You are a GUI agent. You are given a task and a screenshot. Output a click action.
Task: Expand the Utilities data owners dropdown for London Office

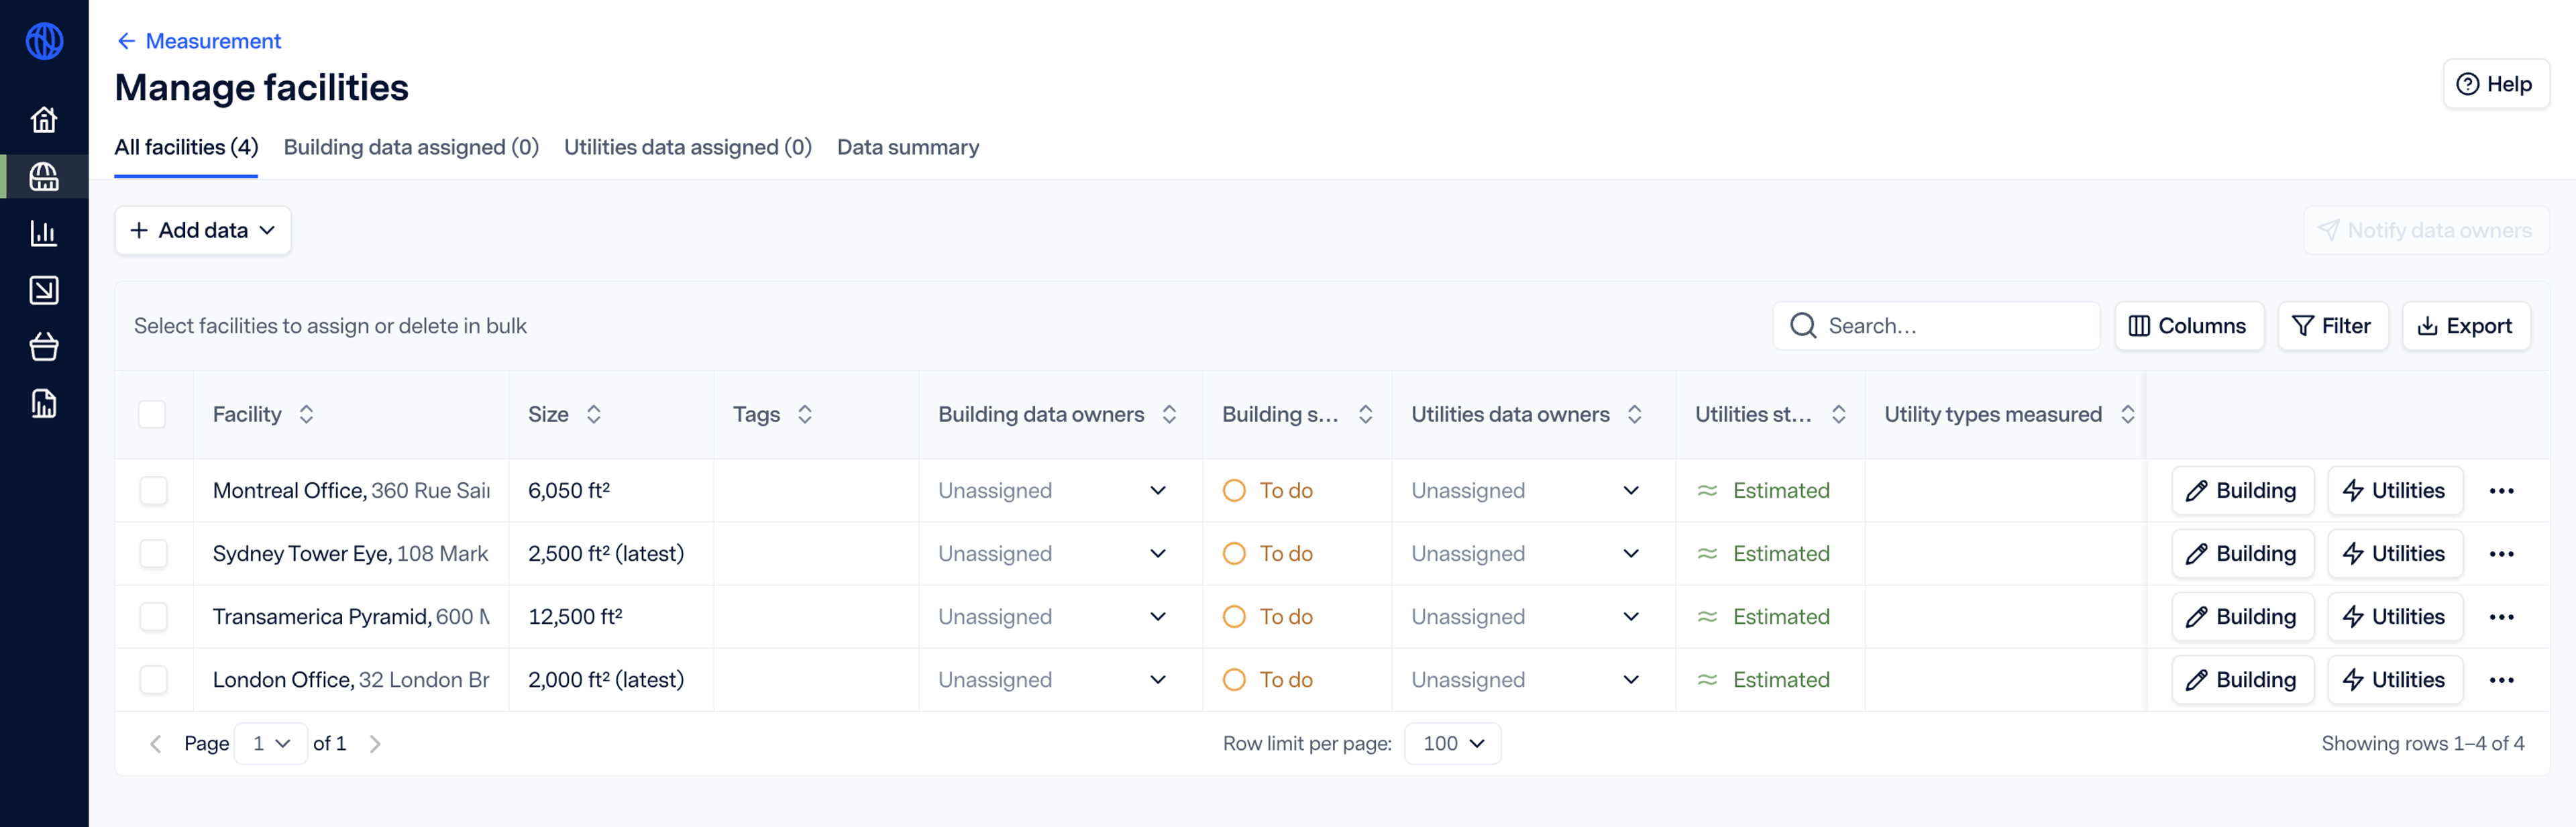click(1631, 677)
